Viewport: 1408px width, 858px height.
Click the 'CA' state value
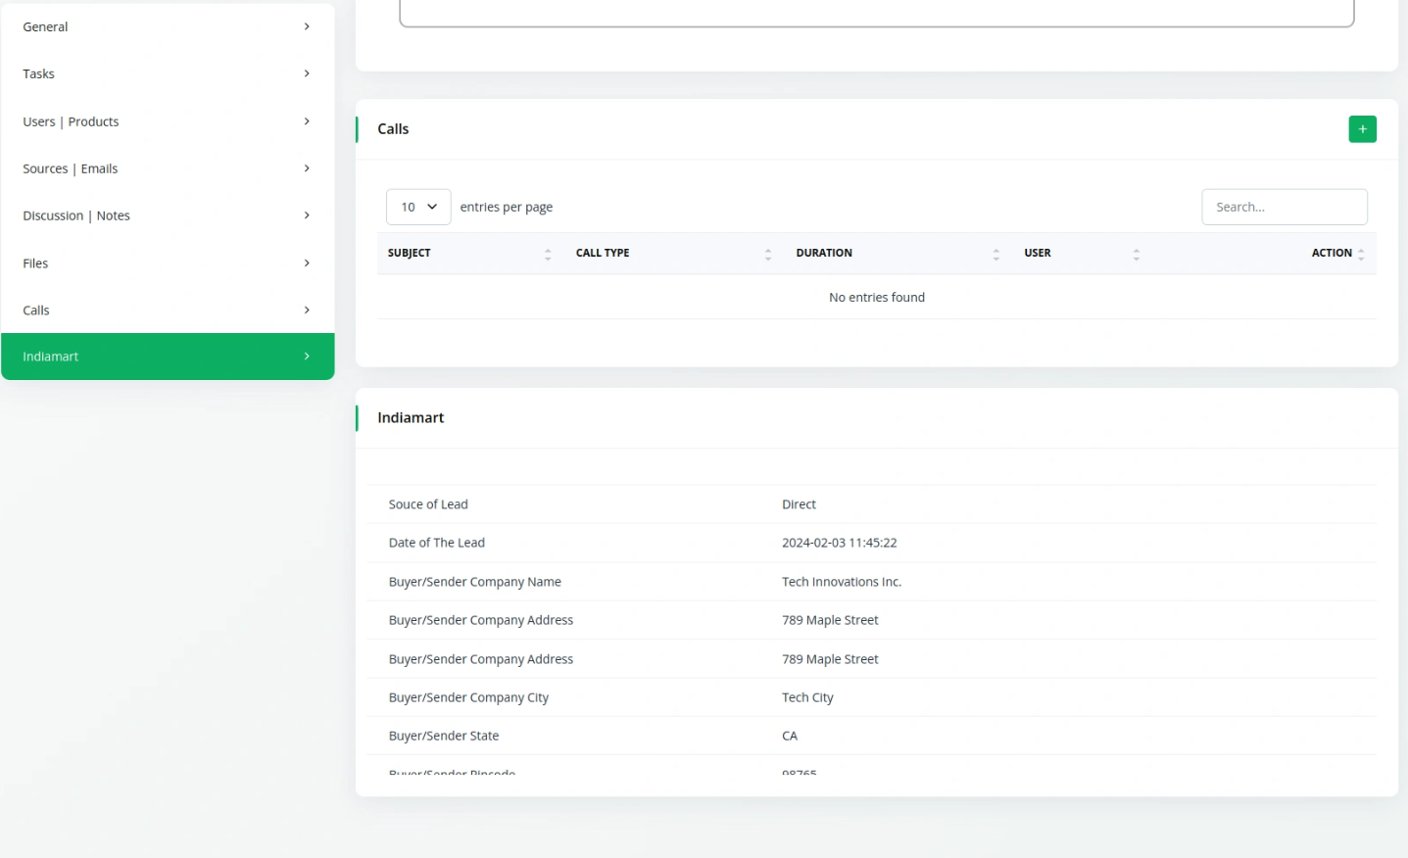coord(790,736)
